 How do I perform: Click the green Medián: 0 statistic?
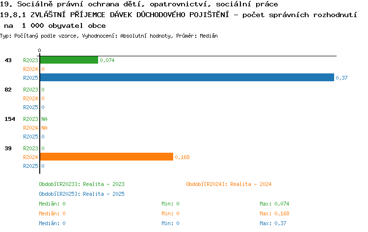tap(52, 204)
